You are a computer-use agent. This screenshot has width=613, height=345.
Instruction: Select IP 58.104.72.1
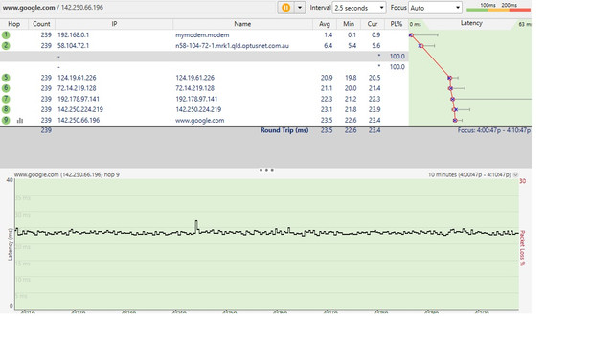pyautogui.click(x=73, y=45)
